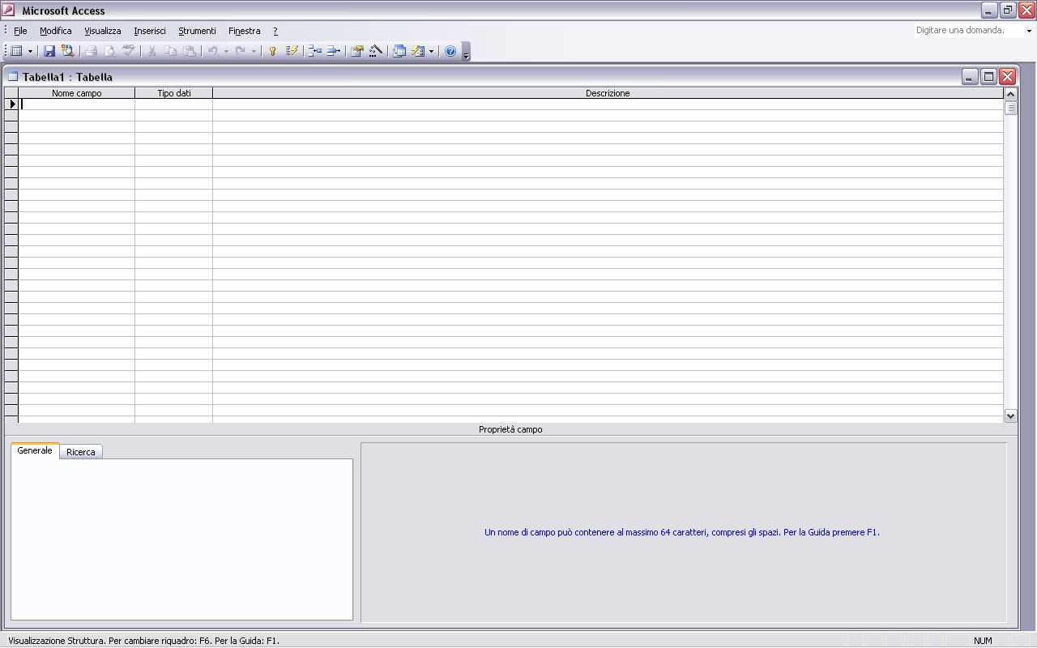1037x648 pixels.
Task: Open Indexes with the lightning list icon
Action: point(292,51)
